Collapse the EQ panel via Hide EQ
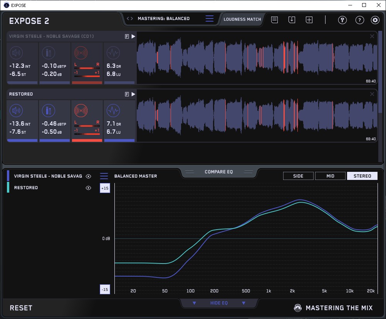This screenshot has width=386, height=319. [x=219, y=303]
